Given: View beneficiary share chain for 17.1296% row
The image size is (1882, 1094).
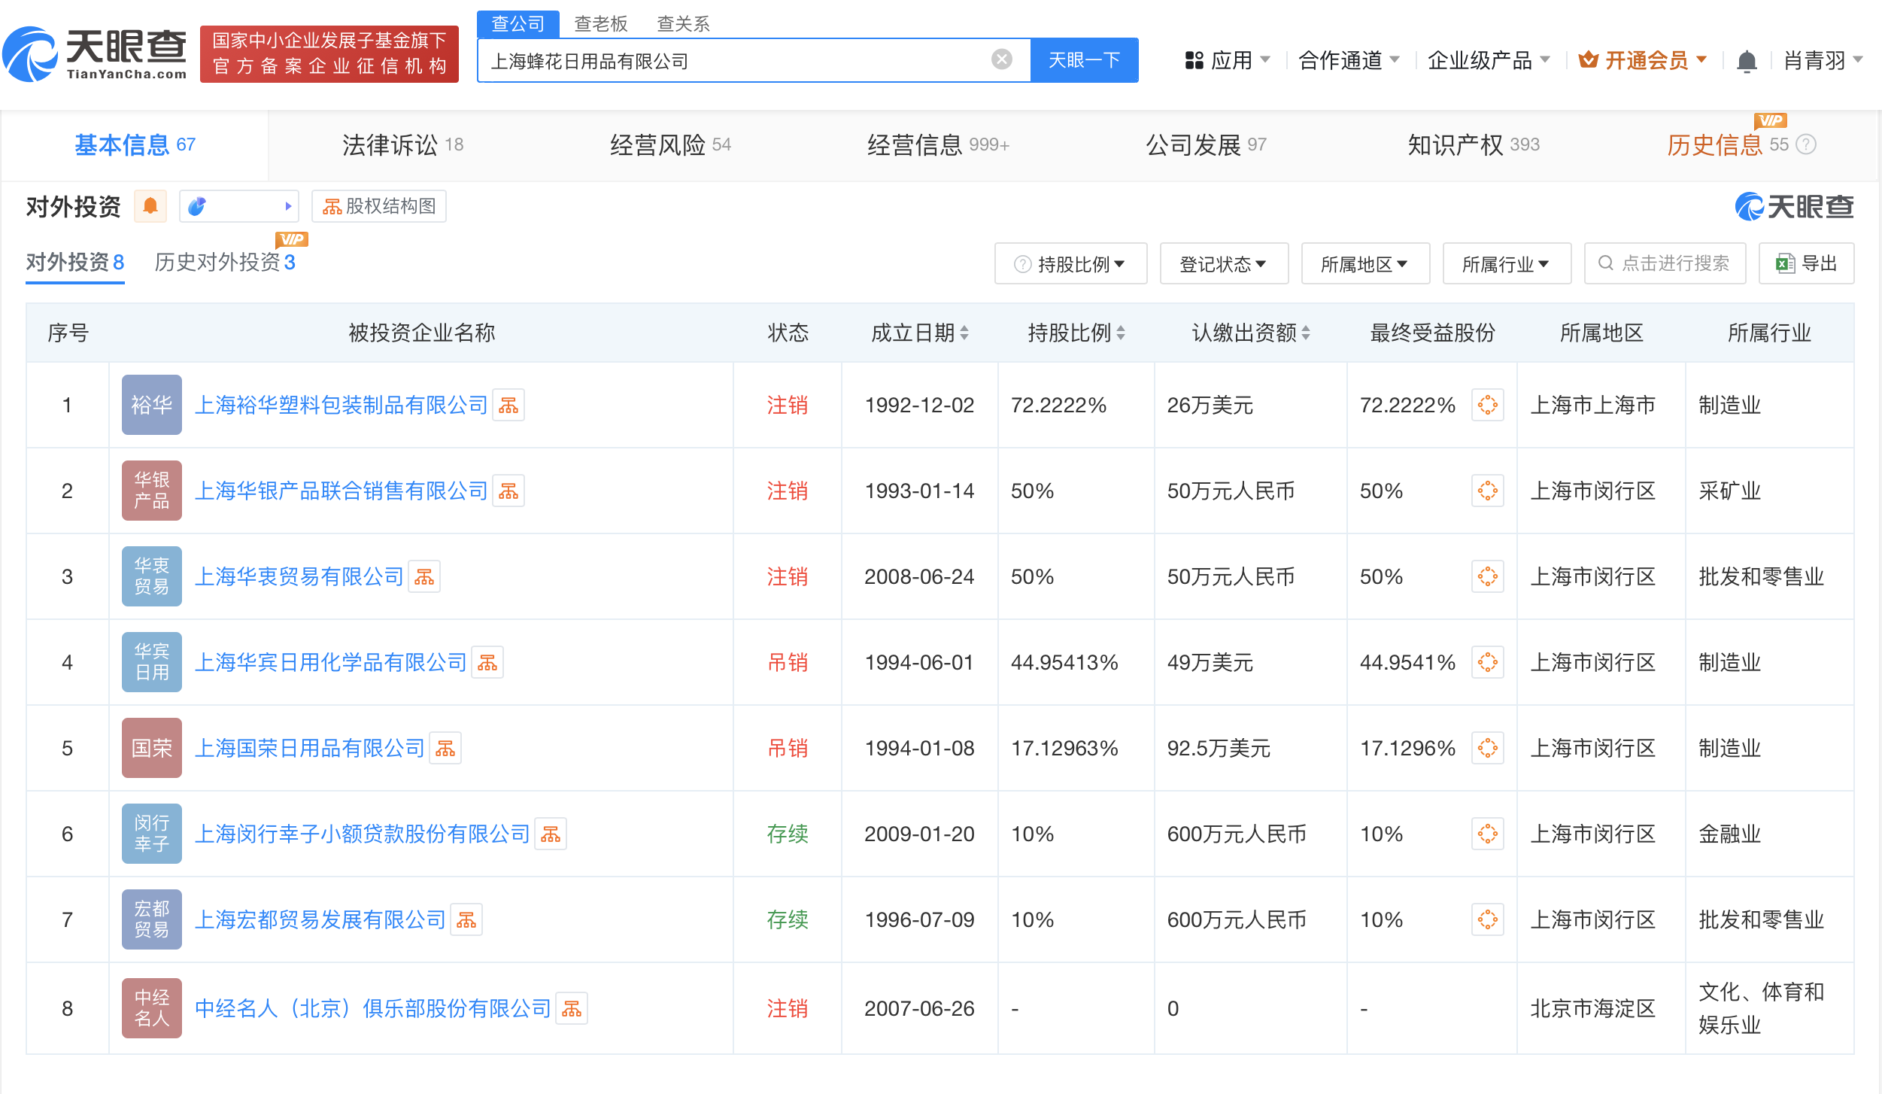Looking at the screenshot, I should point(1488,749).
